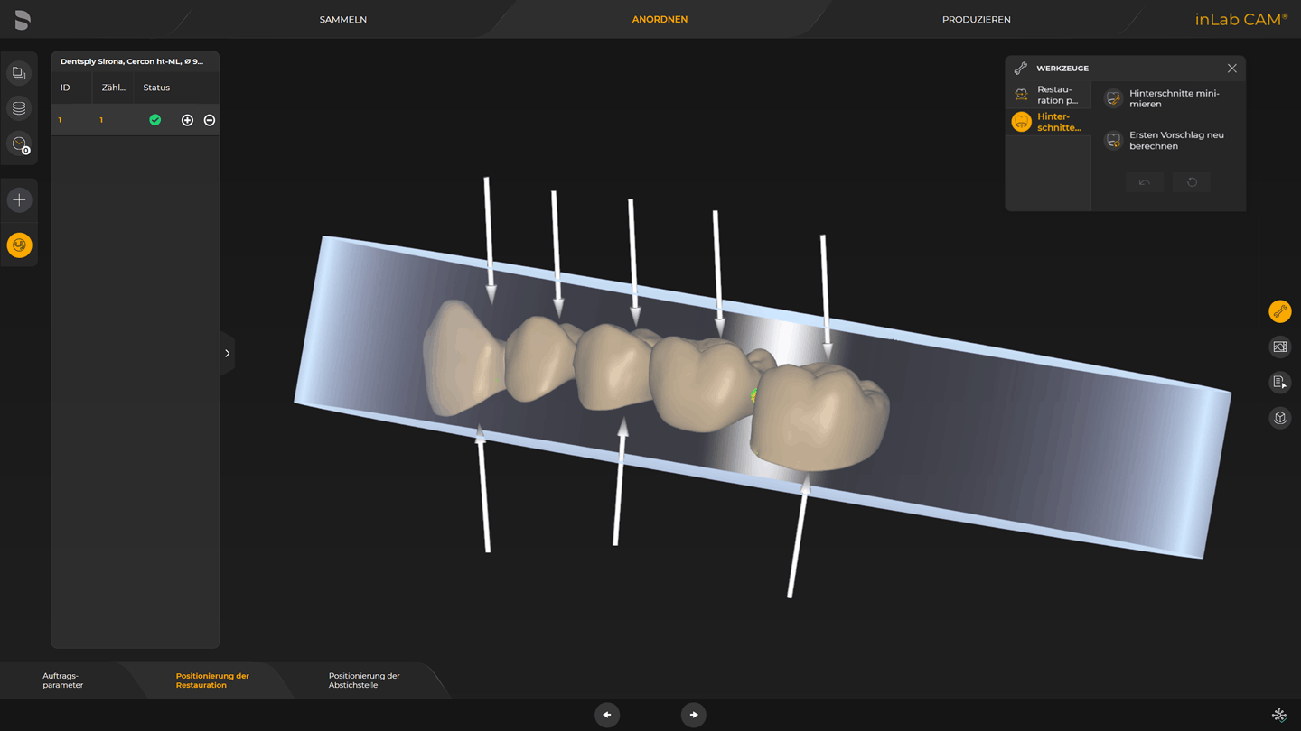Click the 3D cube view icon
This screenshot has width=1301, height=731.
1279,418
